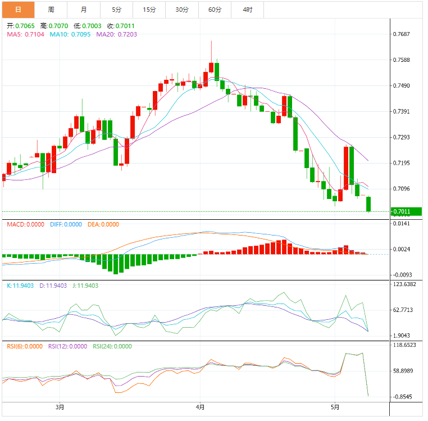Click the MACD: 0.0000 label

(25, 224)
